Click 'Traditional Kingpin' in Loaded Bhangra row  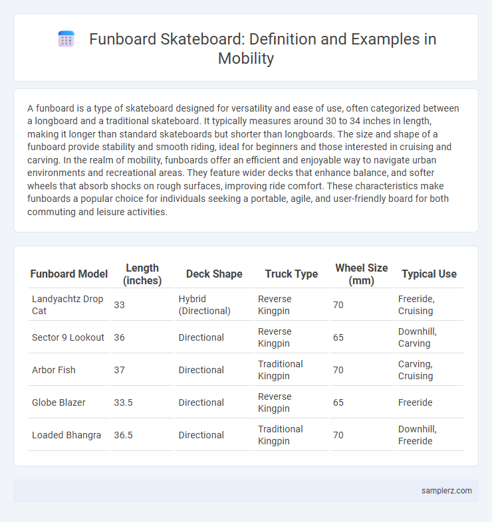[x=281, y=435]
